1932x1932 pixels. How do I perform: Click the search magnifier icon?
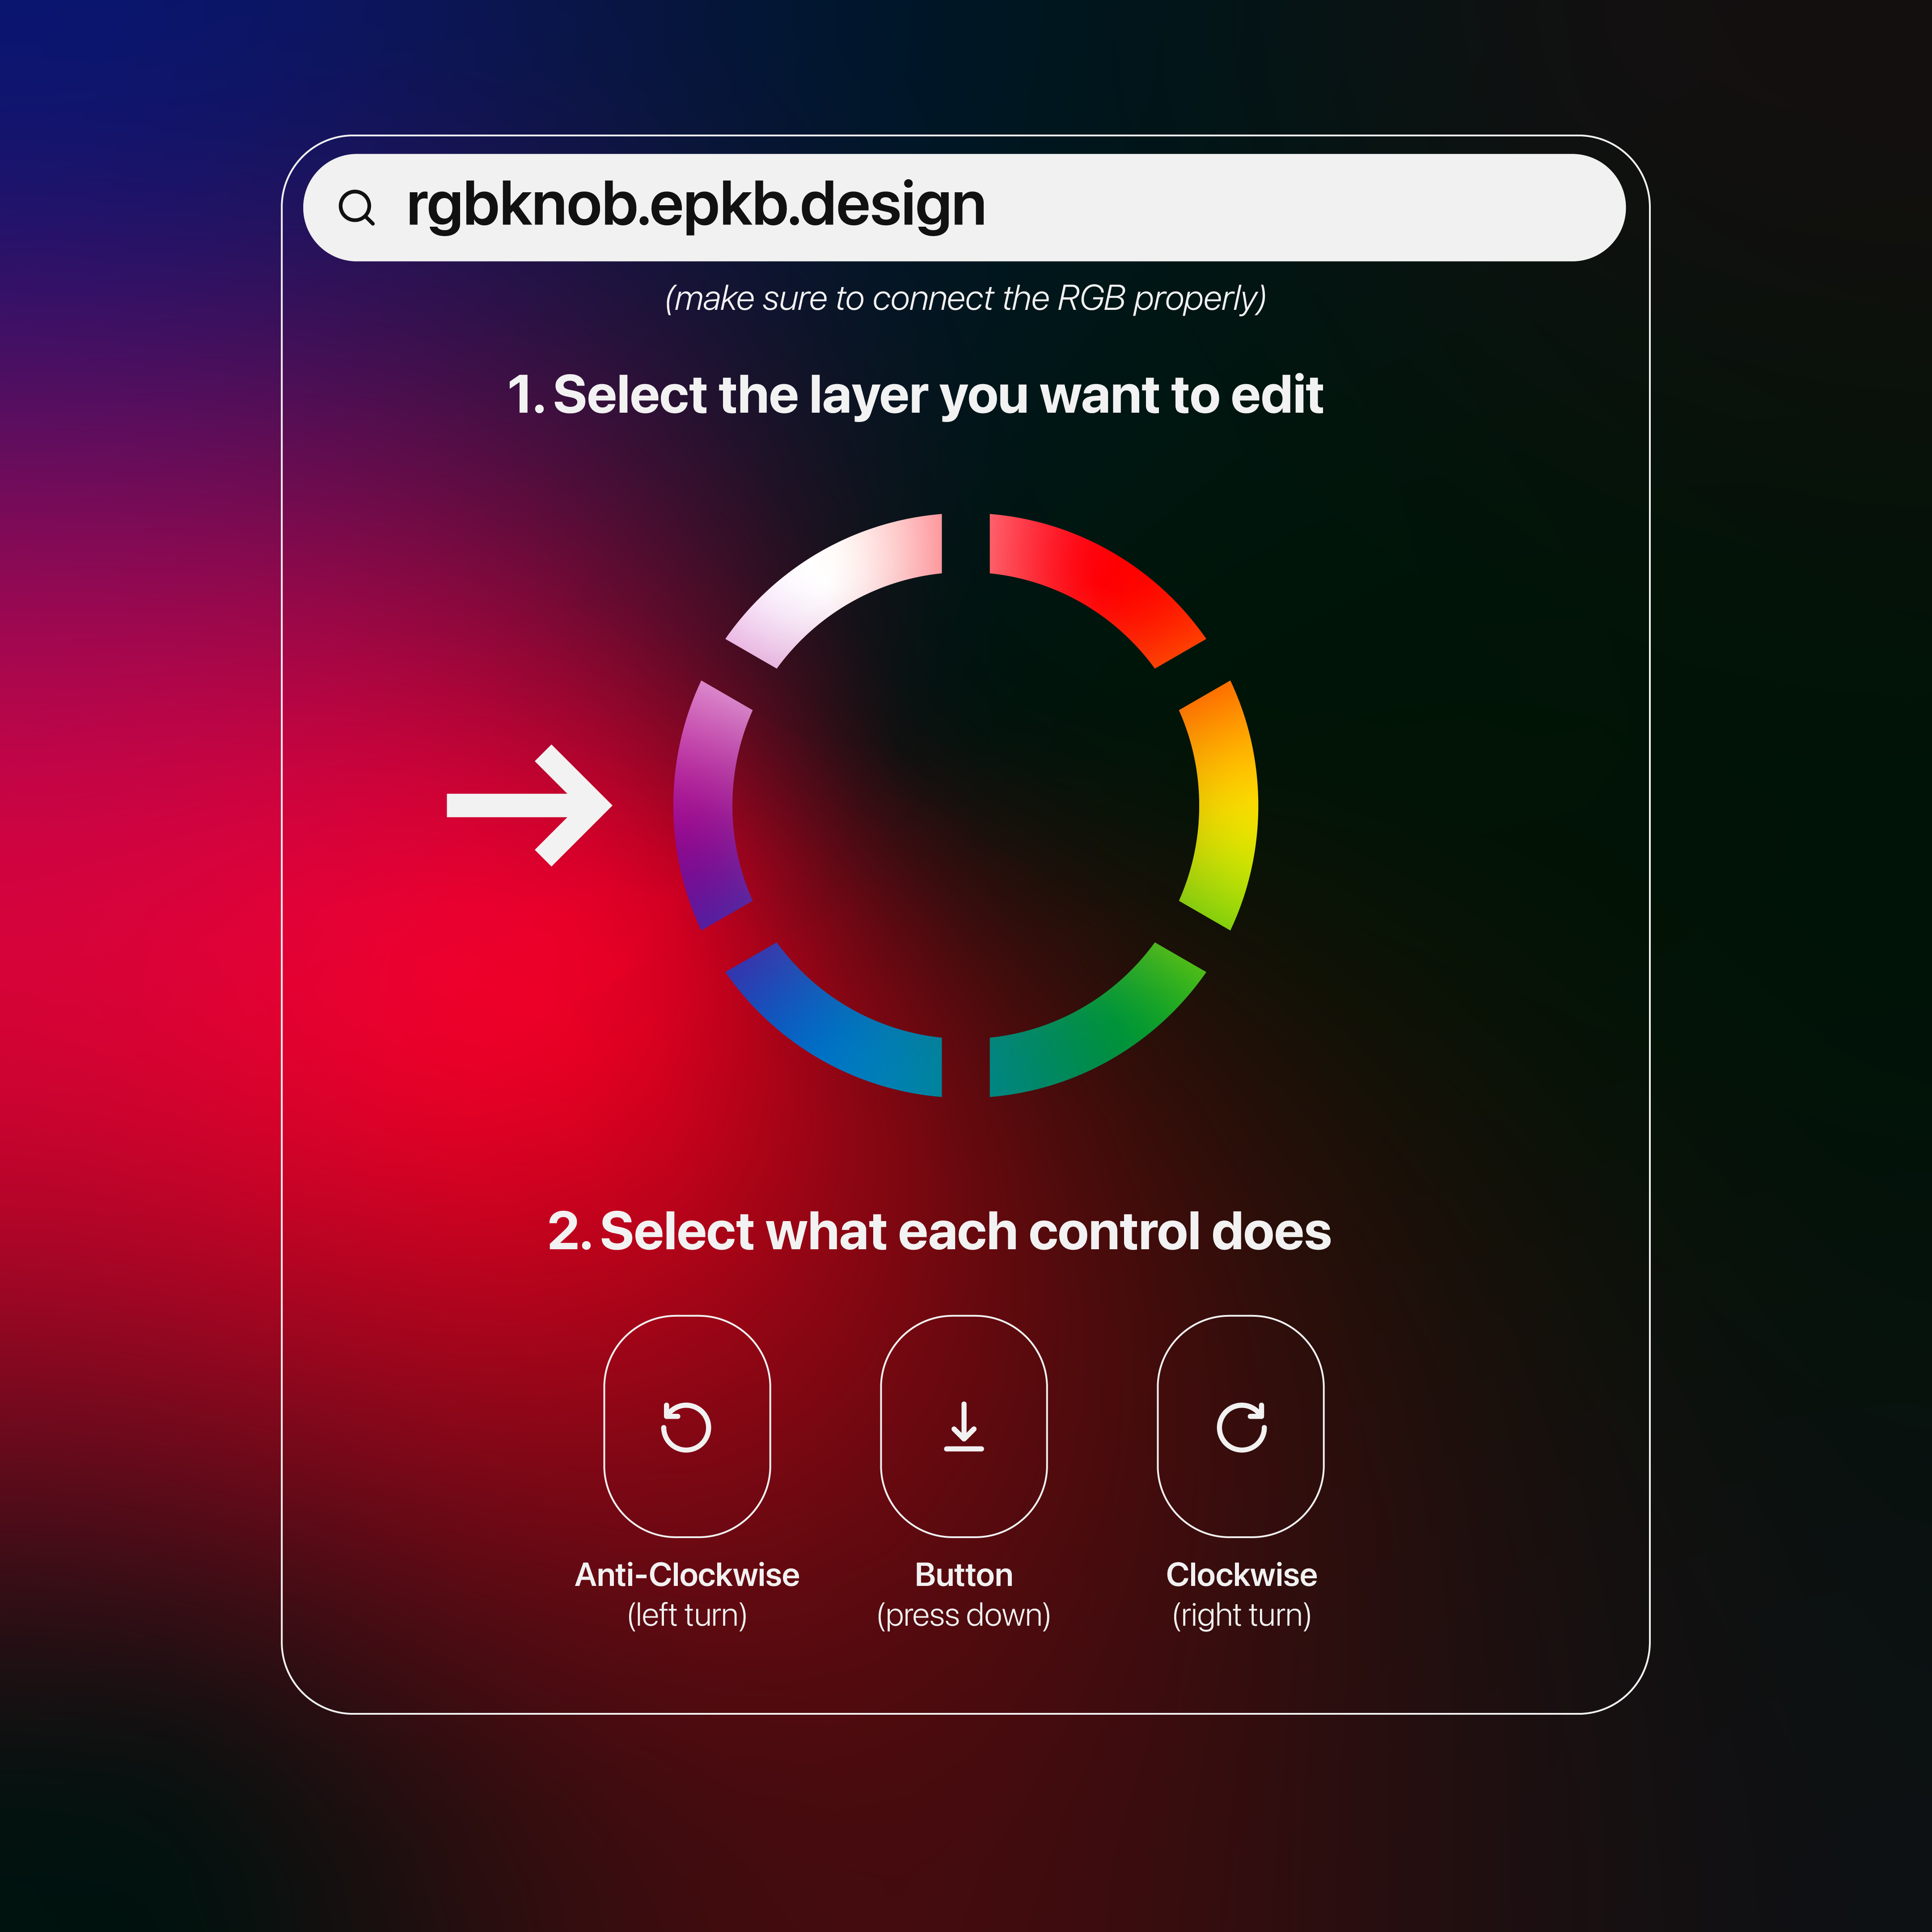tap(356, 208)
